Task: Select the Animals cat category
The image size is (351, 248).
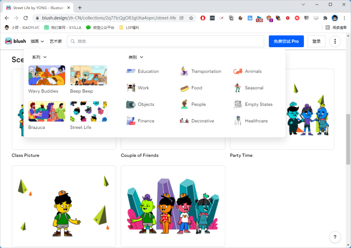Action: tap(247, 71)
